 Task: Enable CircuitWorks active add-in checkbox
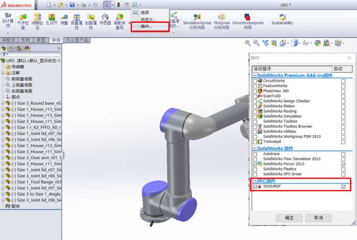tap(255, 81)
